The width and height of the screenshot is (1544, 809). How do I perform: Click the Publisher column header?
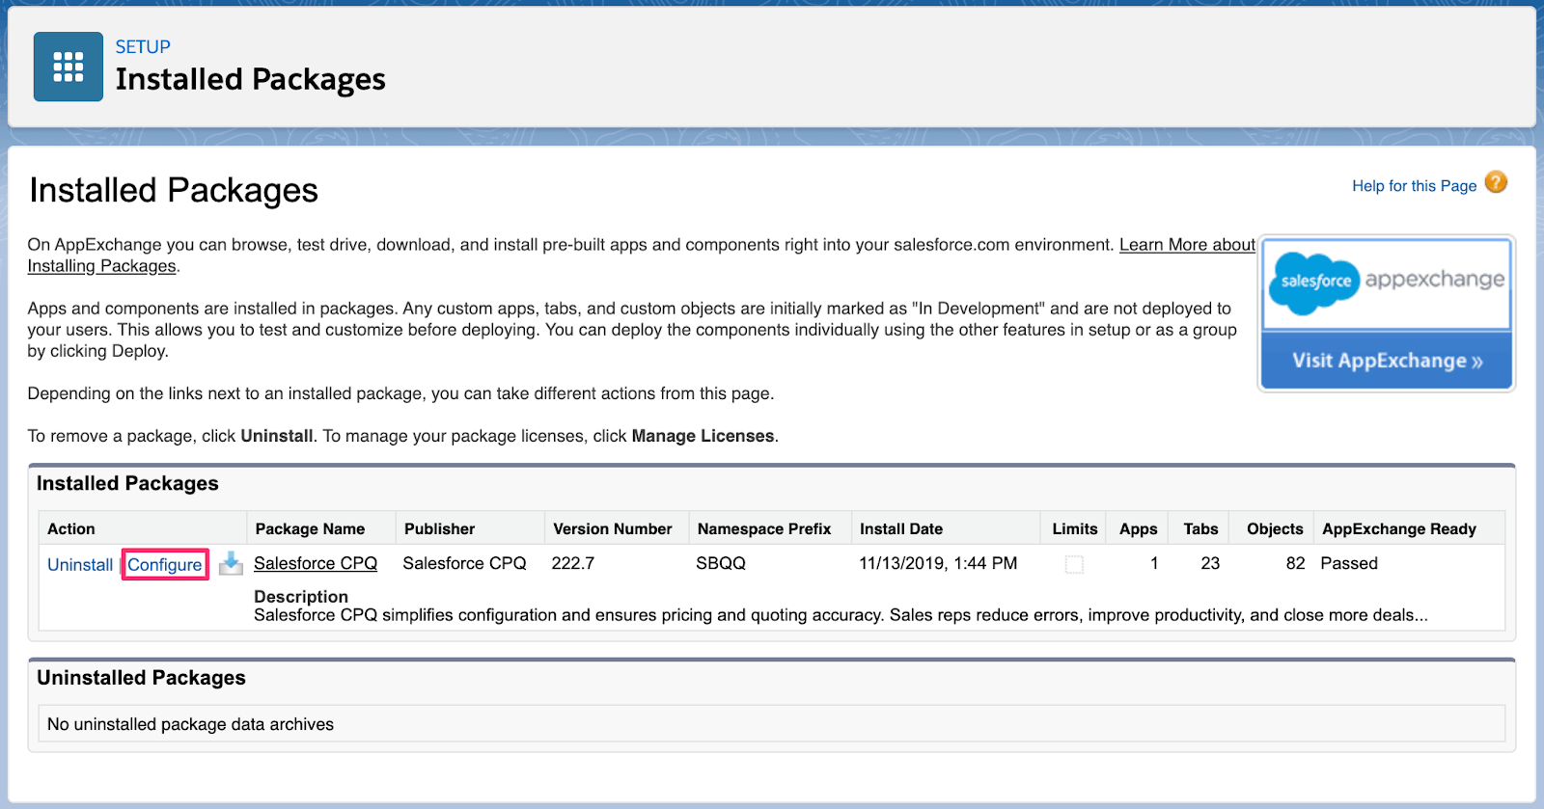[x=439, y=528]
